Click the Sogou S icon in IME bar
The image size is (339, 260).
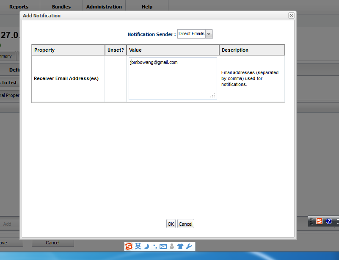click(x=129, y=246)
